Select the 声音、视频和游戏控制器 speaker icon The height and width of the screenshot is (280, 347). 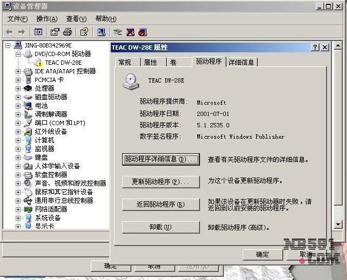pos(28,183)
